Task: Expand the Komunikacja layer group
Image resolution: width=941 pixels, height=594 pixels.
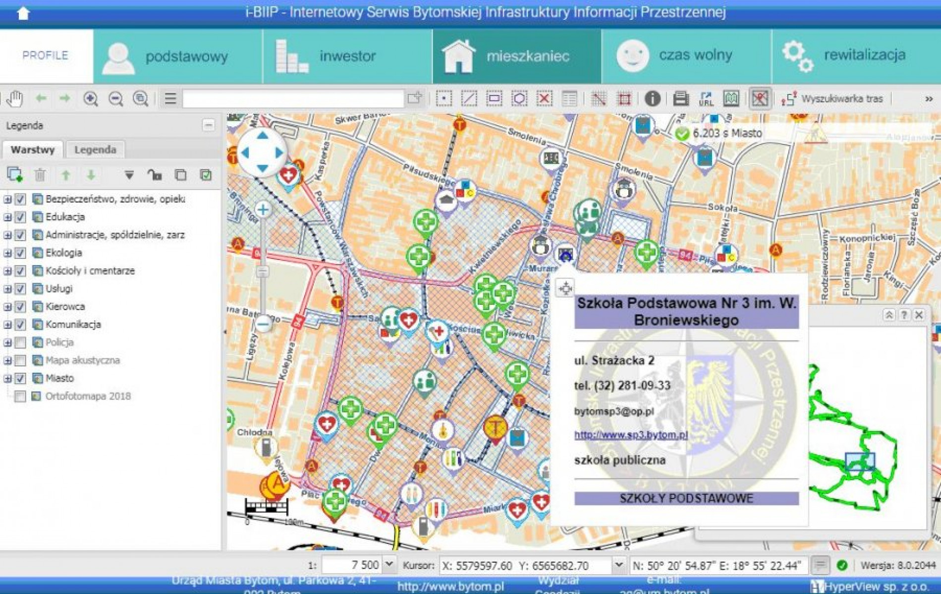Action: tap(7, 324)
